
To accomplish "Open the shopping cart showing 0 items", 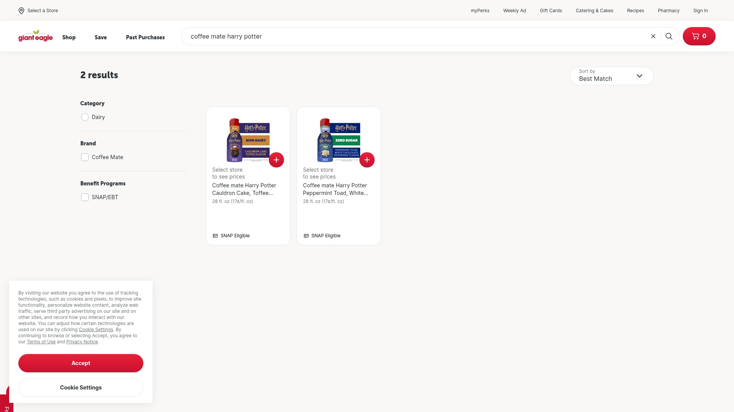I will [x=699, y=36].
